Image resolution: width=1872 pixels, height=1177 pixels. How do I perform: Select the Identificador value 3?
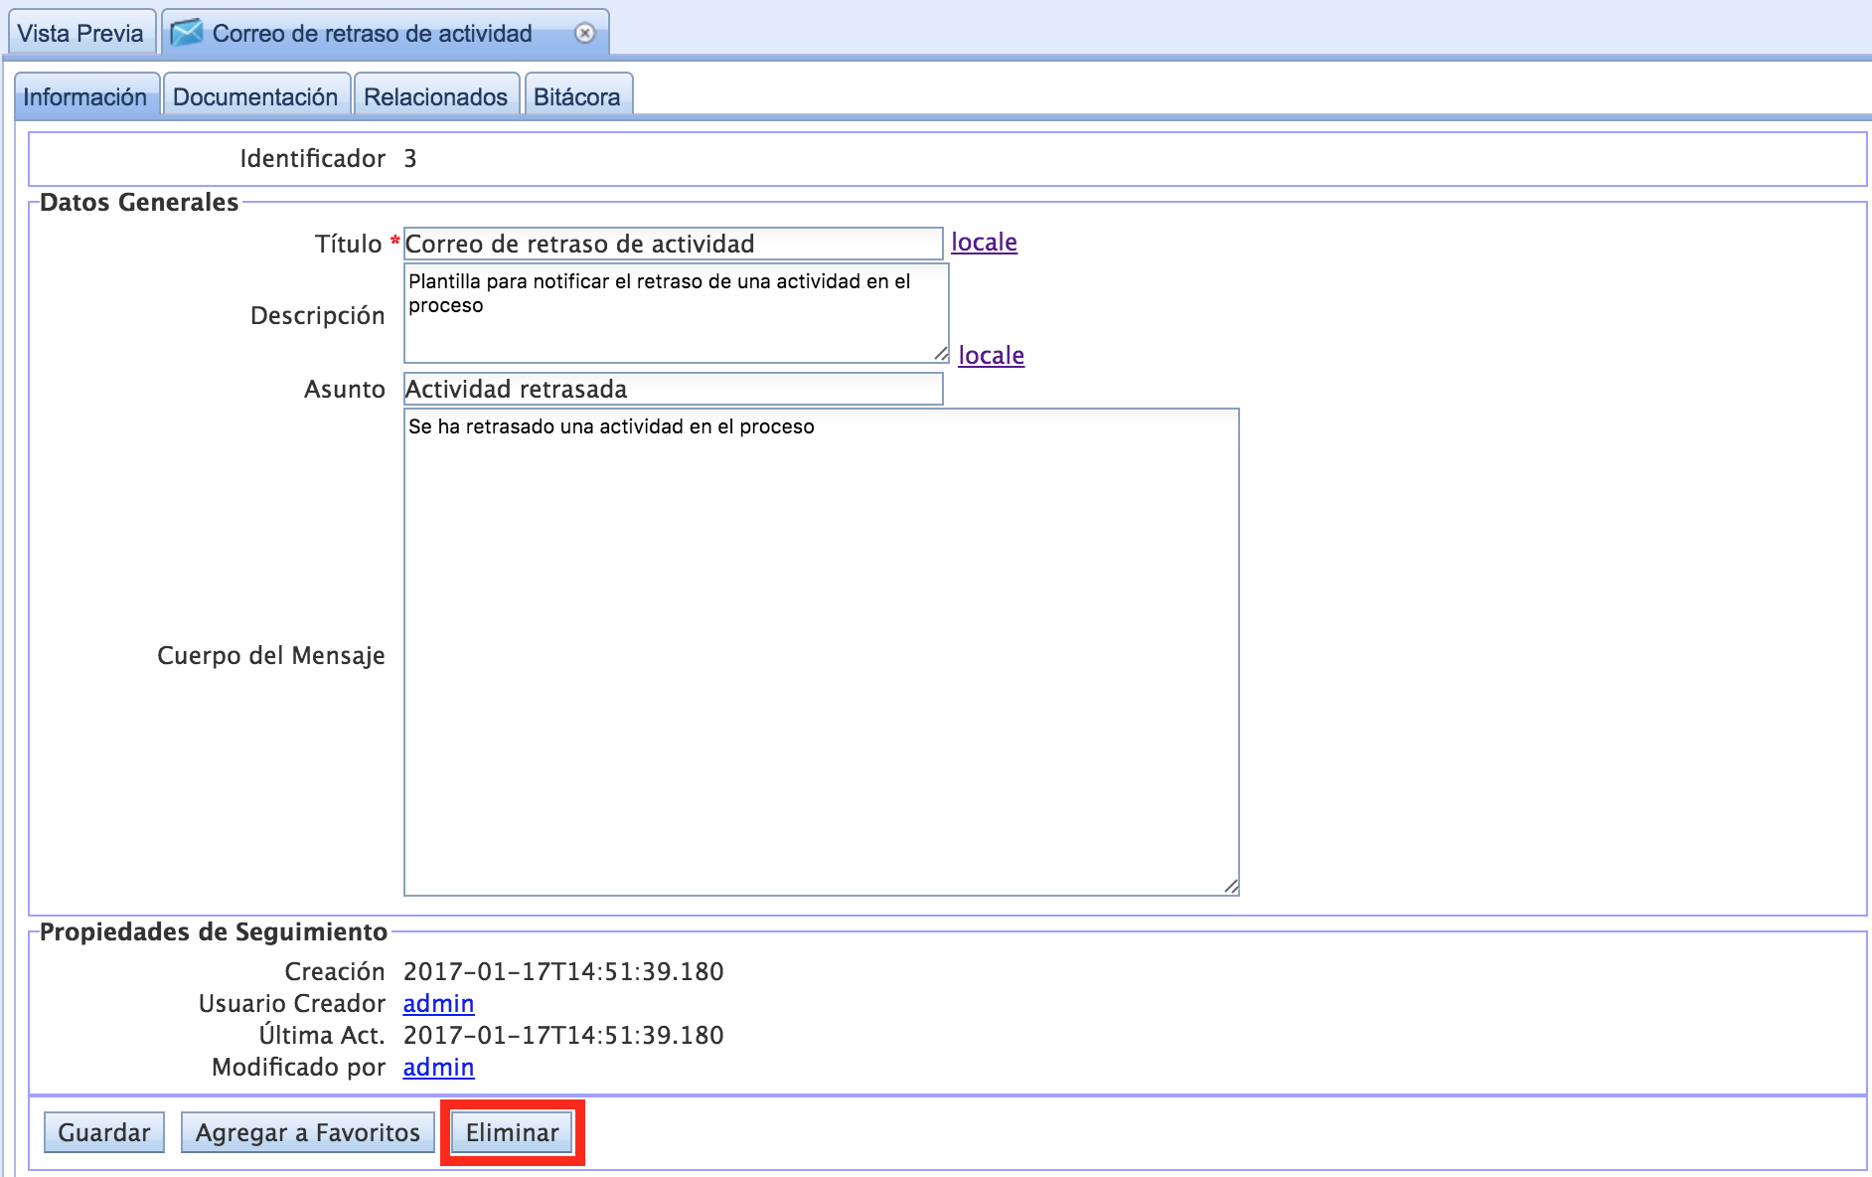point(410,158)
